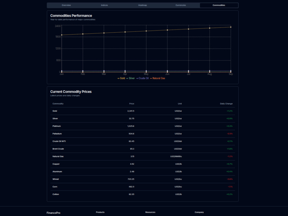Click Corn price 482.5
This screenshot has height=216, width=288.
click(x=132, y=187)
